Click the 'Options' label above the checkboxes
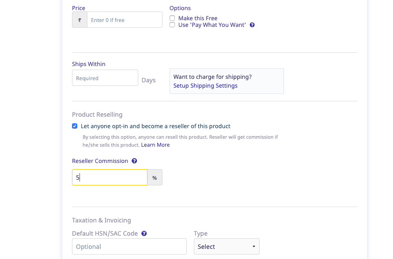The width and height of the screenshot is (393, 259). 180,8
